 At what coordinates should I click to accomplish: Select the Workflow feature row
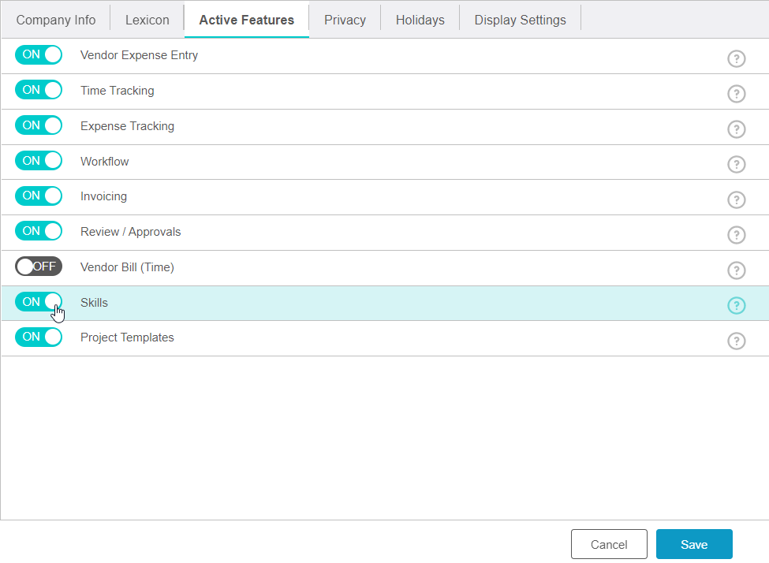[x=315, y=162]
